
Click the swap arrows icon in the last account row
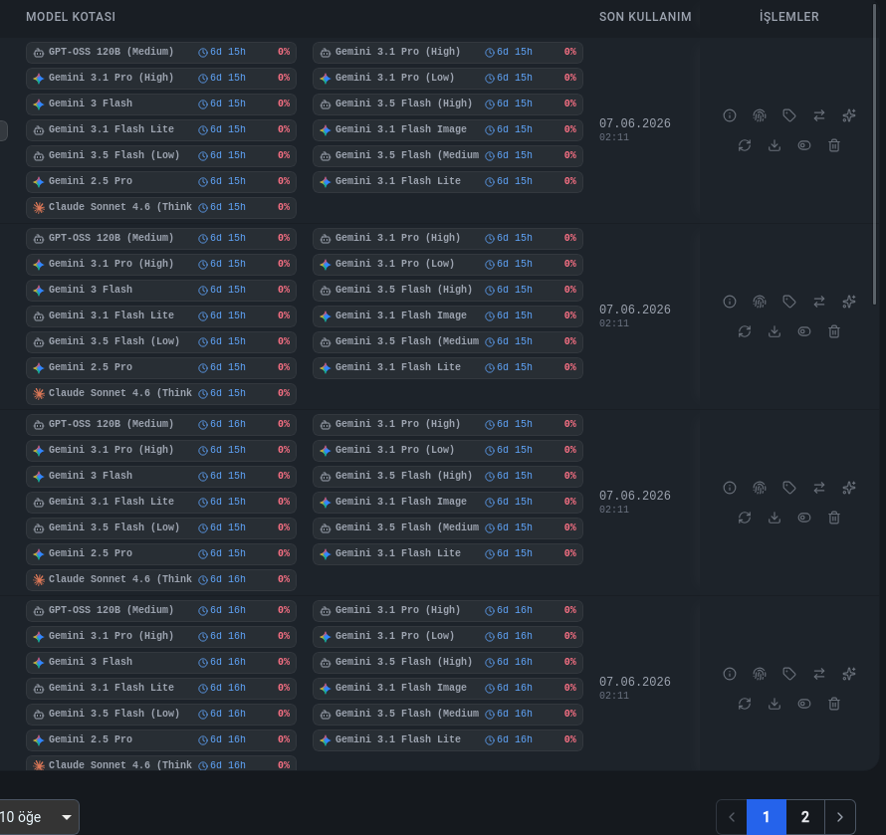tap(819, 674)
